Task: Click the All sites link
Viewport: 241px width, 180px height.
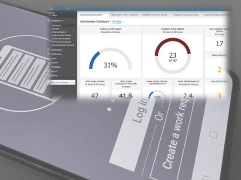Action: [117, 21]
